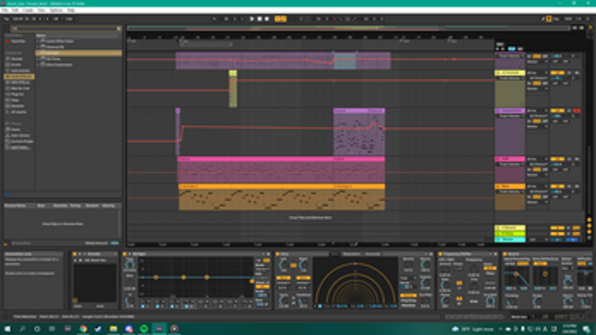Toggle the Draw Mode pencil icon
The width and height of the screenshot is (596, 335).
tap(543, 19)
